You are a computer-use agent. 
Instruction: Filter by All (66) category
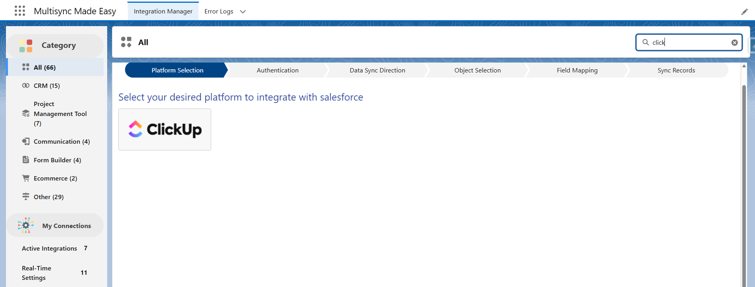pos(56,67)
